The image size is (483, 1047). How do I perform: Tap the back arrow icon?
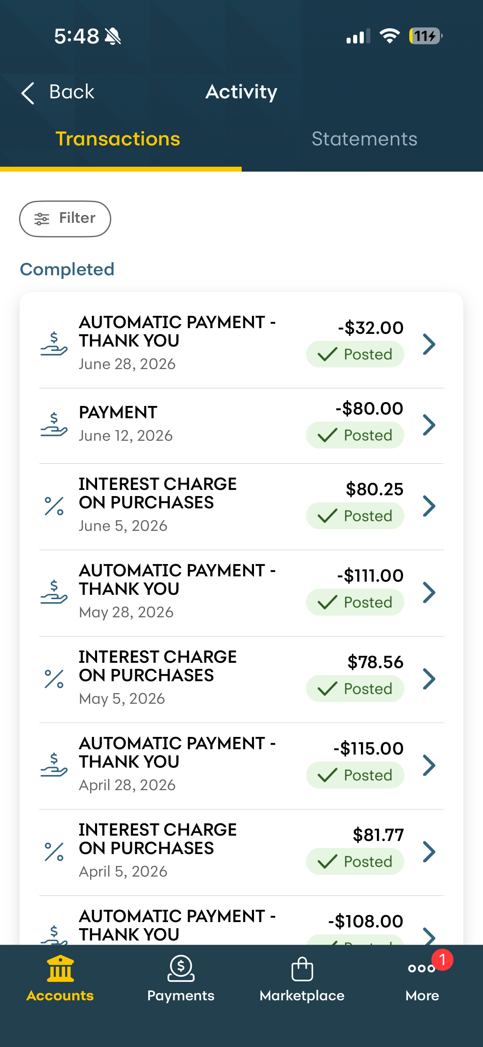[28, 93]
